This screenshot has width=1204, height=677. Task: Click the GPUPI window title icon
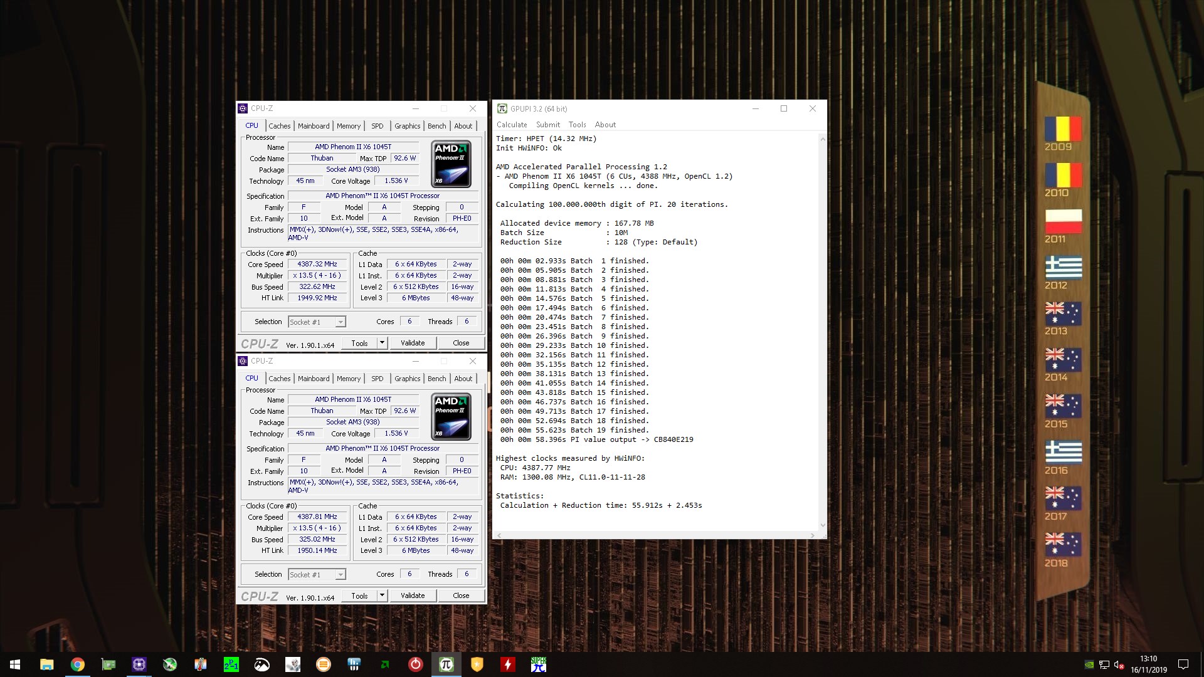tap(502, 108)
